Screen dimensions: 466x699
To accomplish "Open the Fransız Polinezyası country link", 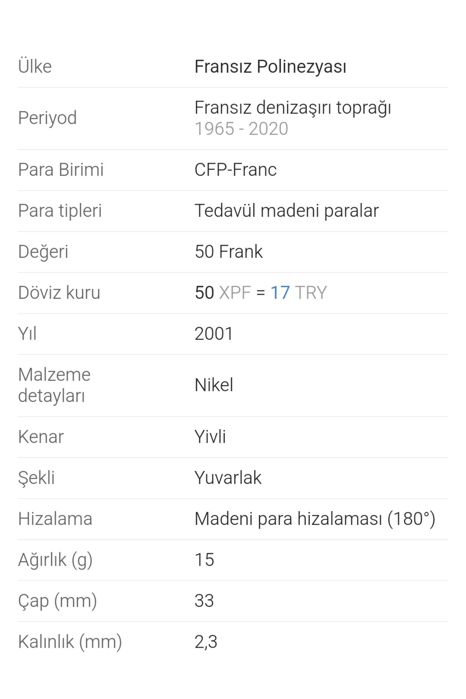I will [x=270, y=66].
